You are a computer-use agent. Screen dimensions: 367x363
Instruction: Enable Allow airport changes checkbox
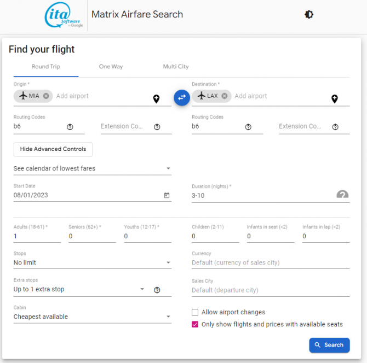point(195,312)
